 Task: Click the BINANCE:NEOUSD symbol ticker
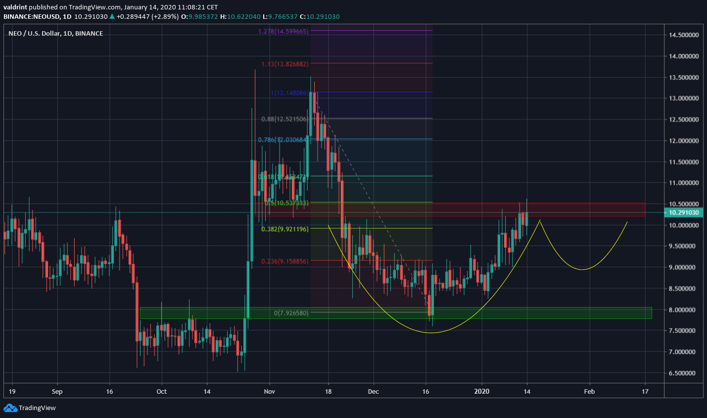(31, 16)
